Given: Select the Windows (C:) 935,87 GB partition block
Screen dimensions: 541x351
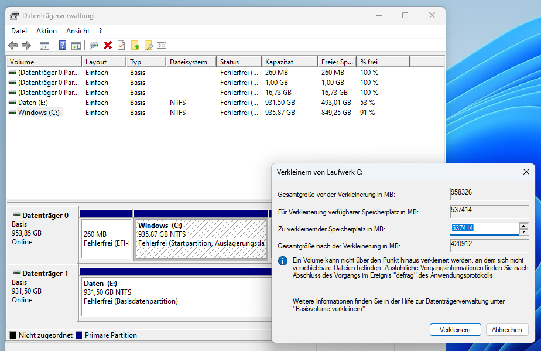Looking at the screenshot, I should click(201, 238).
